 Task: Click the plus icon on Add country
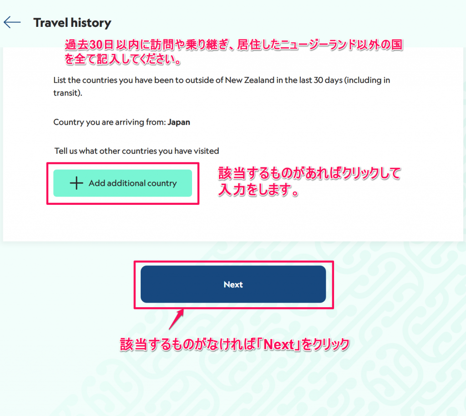76,183
